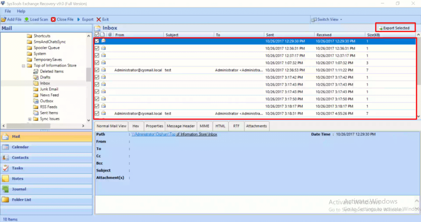Open the Contacts navigation icon
Viewport: 421px width, 222px height.
coord(5,158)
